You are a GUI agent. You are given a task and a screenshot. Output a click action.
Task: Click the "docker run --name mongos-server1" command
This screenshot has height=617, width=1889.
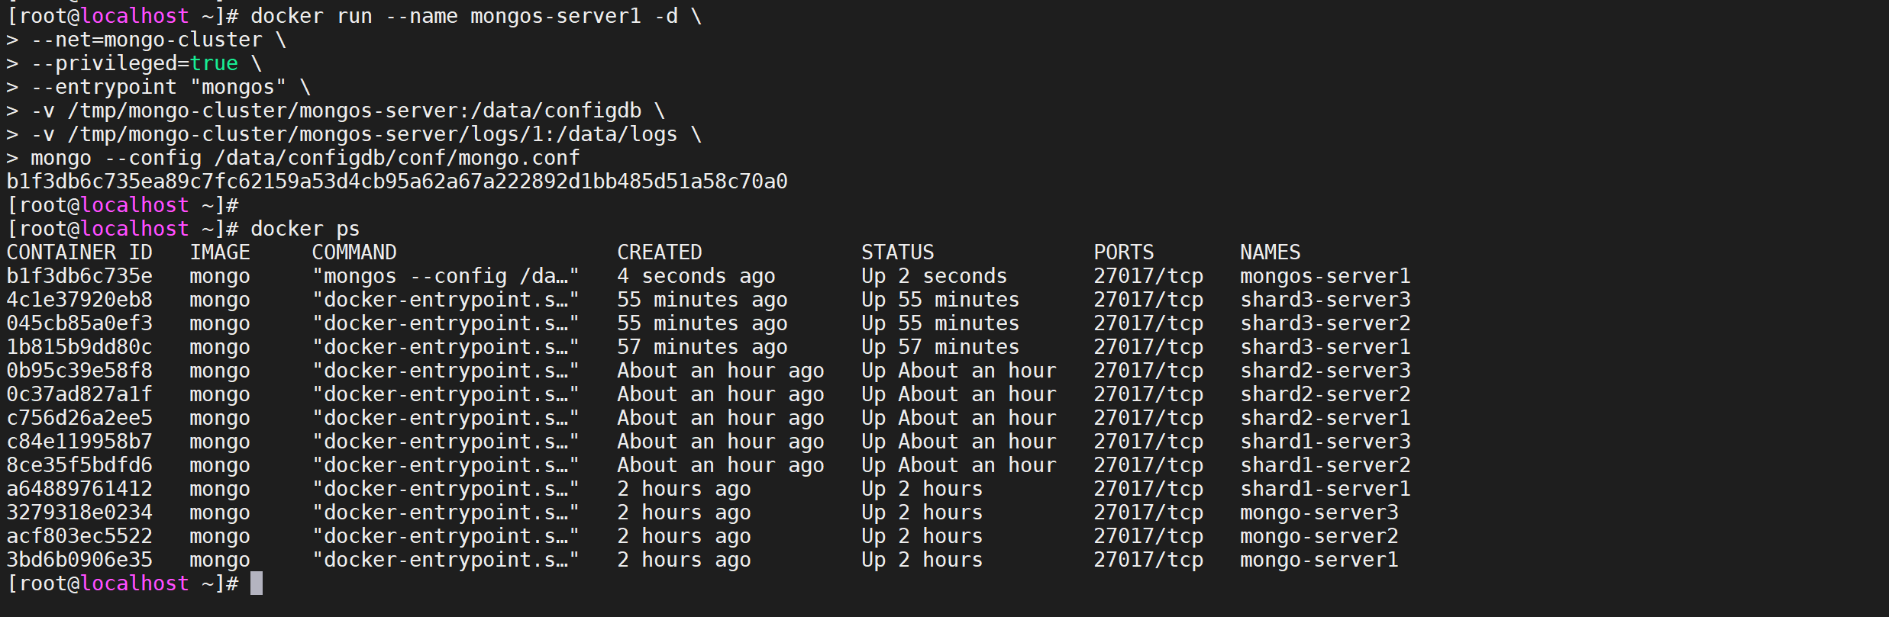click(476, 16)
